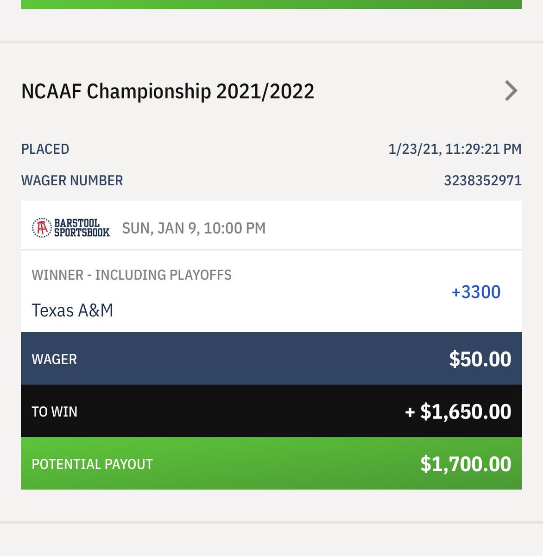The image size is (543, 556).
Task: Tap the POTENTIAL PAYOUT label text
Action: [x=92, y=464]
